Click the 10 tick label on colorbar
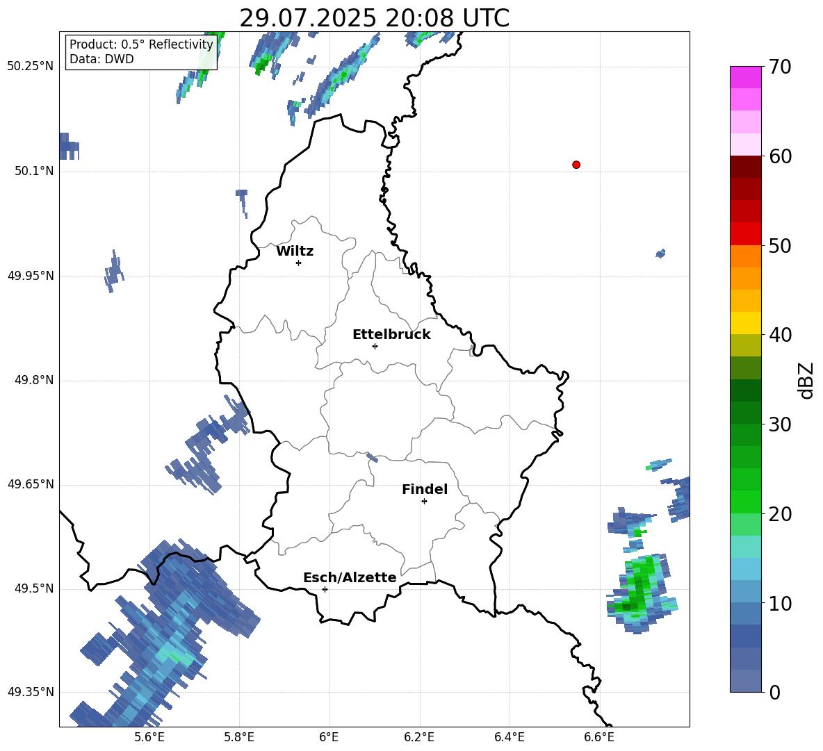 click(780, 603)
